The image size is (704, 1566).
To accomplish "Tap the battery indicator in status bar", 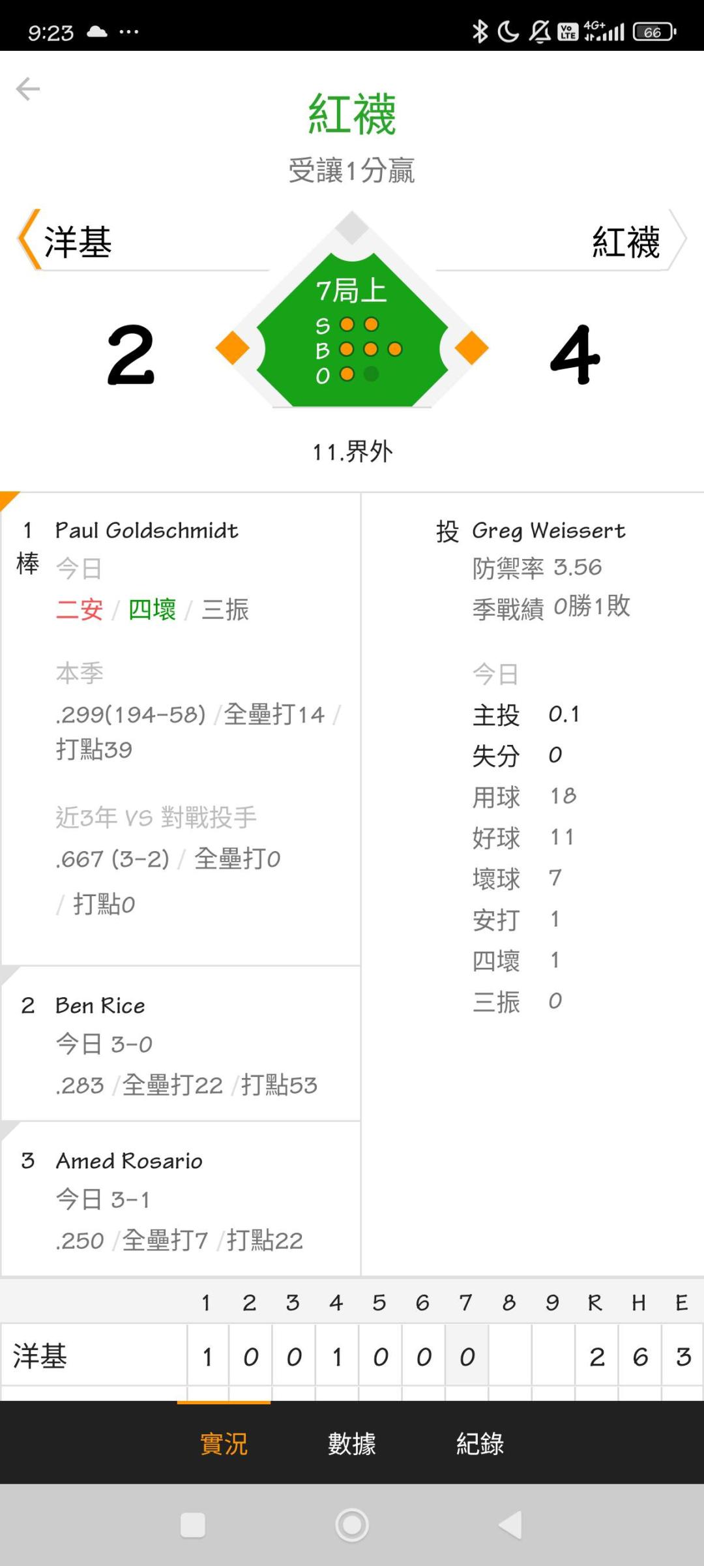I will (x=654, y=32).
